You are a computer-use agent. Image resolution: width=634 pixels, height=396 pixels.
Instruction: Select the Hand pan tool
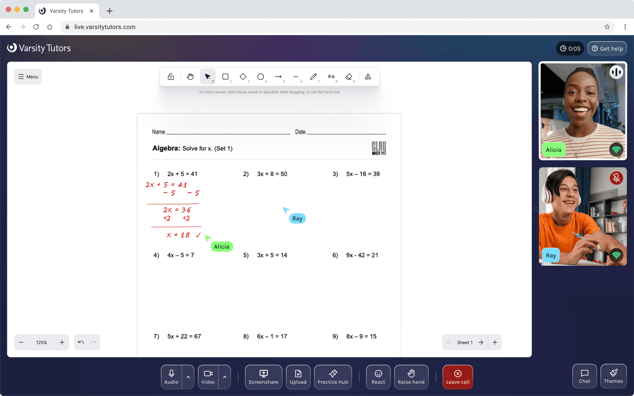click(x=190, y=77)
